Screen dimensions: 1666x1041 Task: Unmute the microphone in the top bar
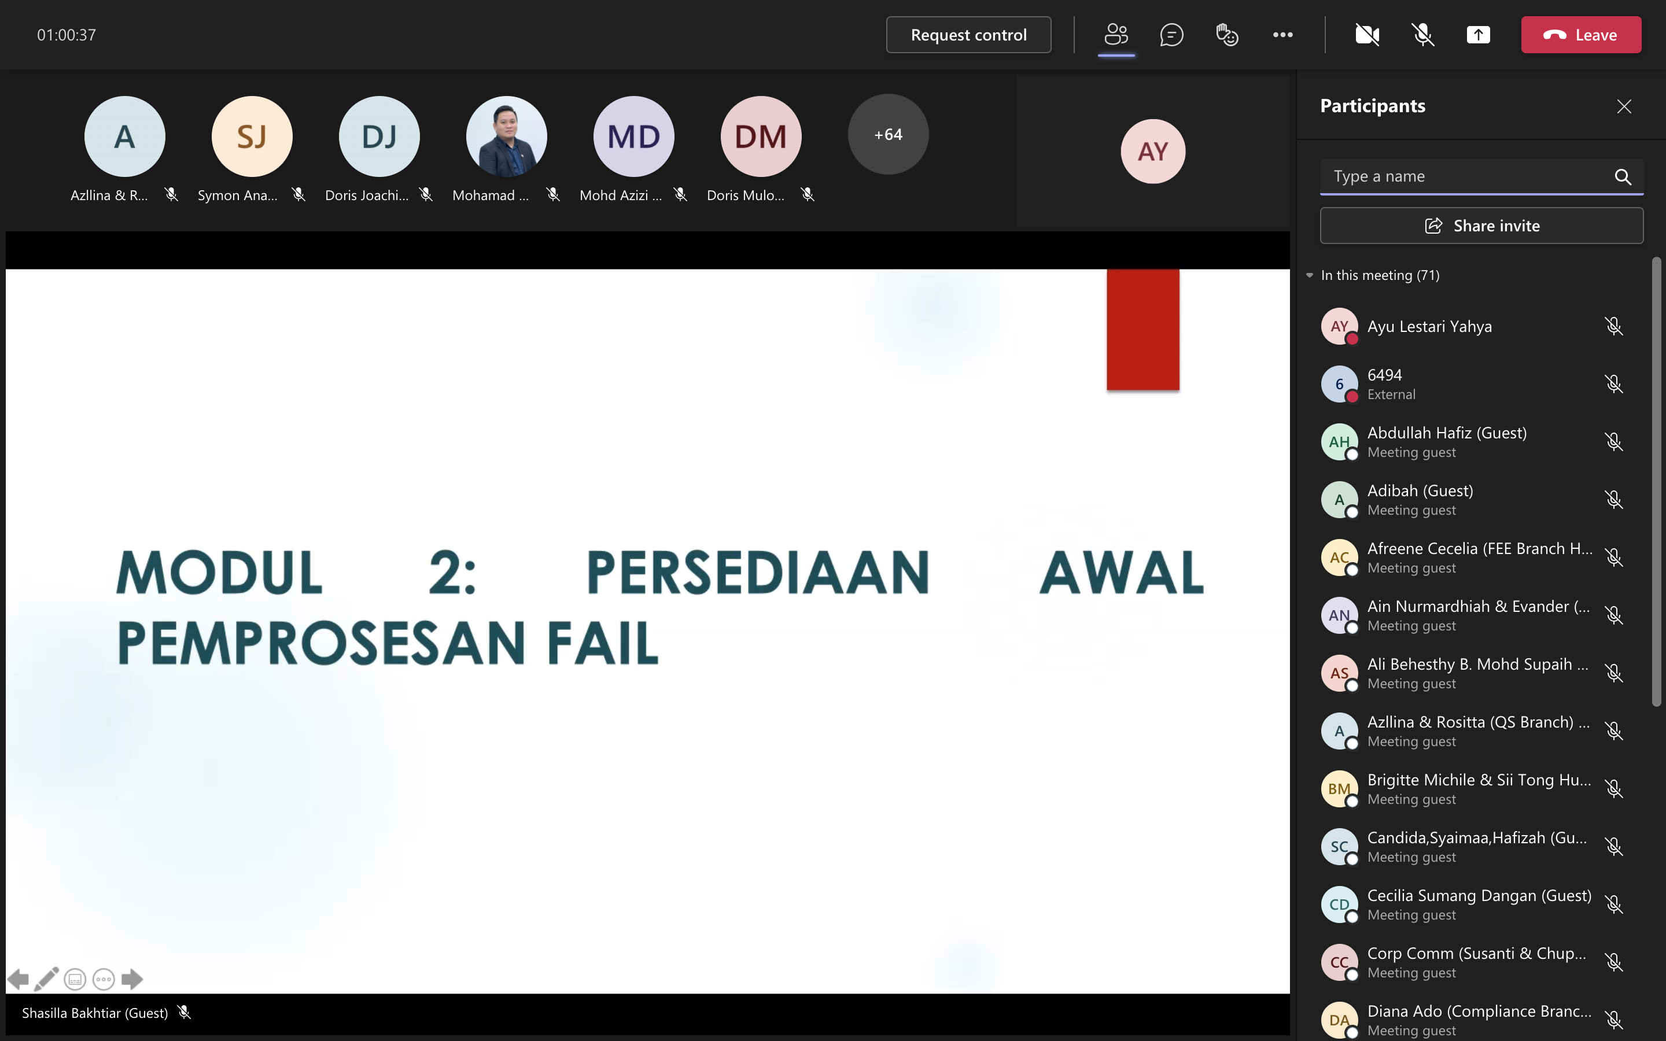1423,35
